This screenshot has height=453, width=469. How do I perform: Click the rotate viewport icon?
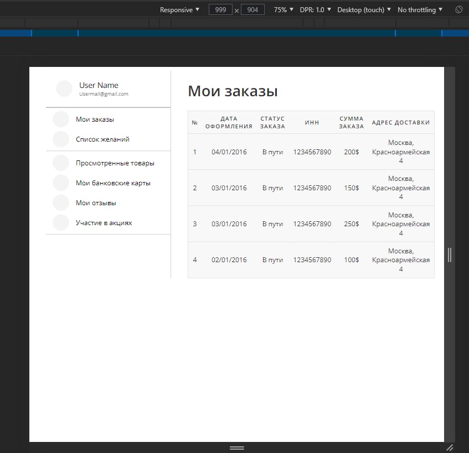pos(459,9)
